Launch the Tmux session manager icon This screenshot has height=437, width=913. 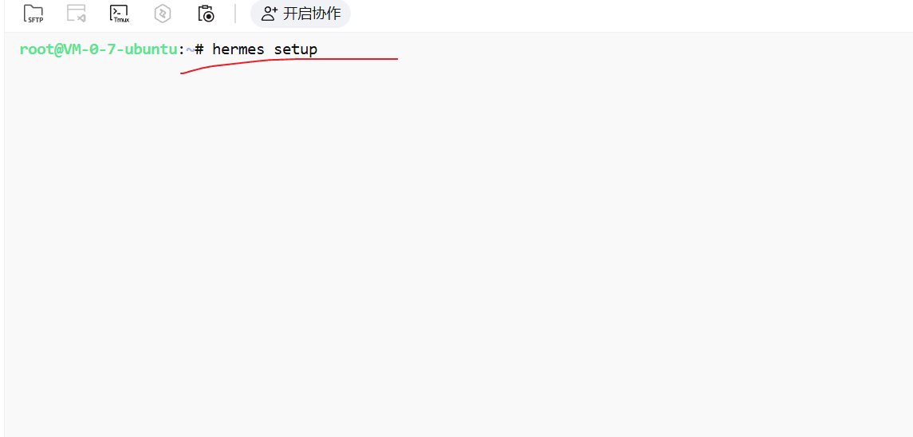pos(120,14)
